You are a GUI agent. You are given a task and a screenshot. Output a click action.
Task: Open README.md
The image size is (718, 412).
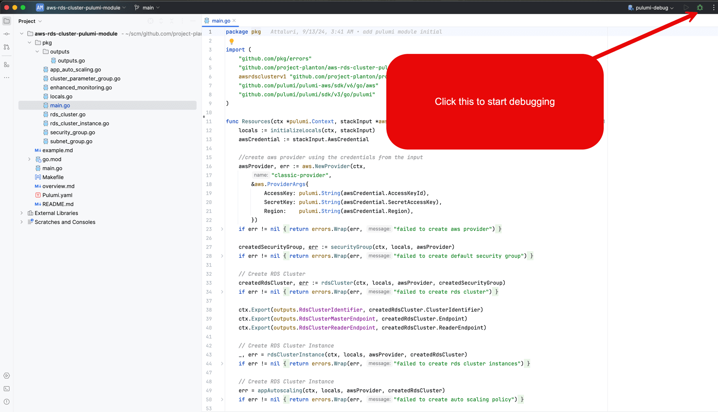(58, 204)
